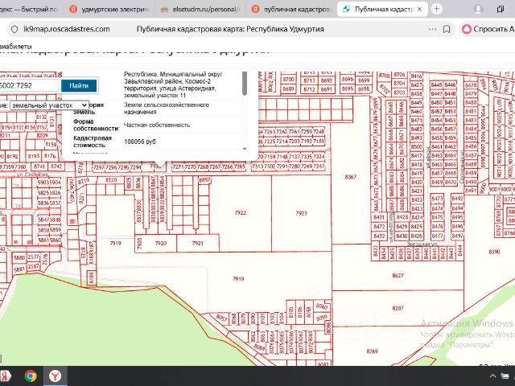Open Chrome from the taskbar
The height and width of the screenshot is (386, 515).
(x=31, y=376)
